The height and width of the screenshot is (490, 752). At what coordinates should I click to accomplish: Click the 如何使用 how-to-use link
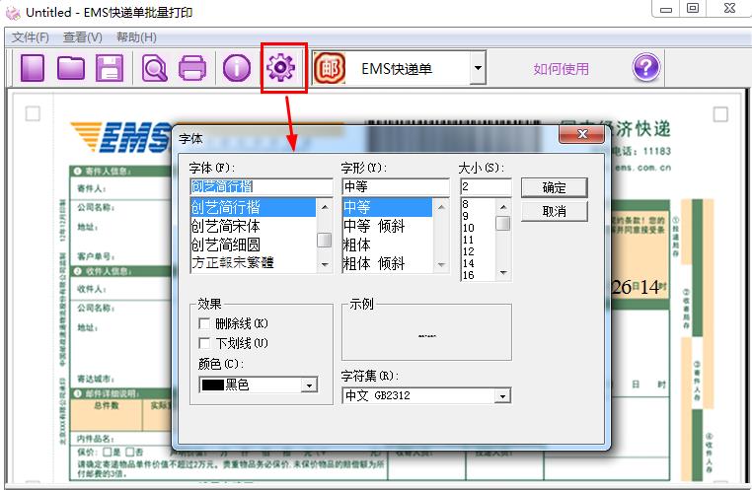561,69
